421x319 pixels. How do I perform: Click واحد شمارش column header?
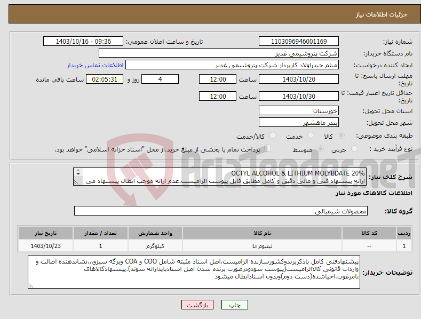coord(155,233)
